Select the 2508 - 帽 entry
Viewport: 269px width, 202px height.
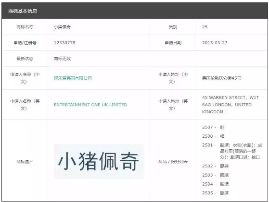(213, 136)
